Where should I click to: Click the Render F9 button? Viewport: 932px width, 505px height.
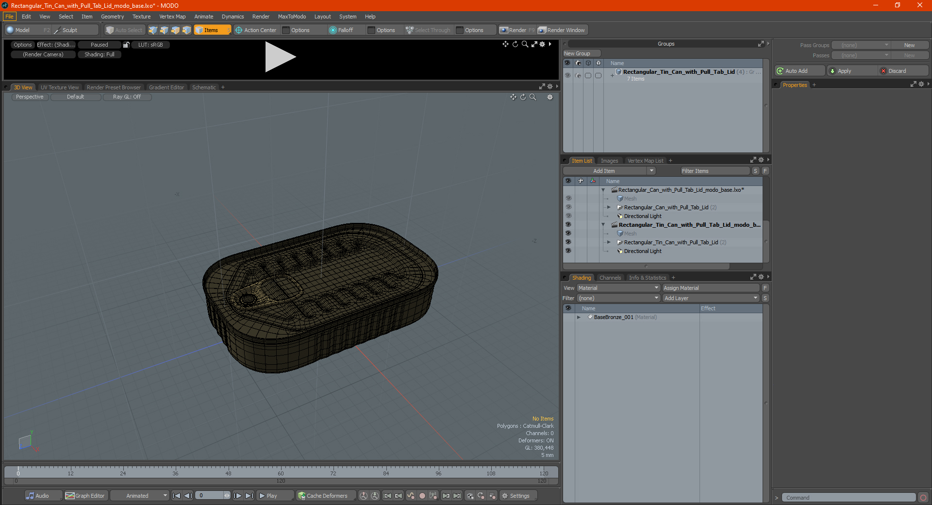517,30
